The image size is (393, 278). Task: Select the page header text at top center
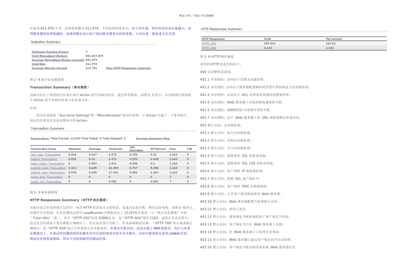coord(196,16)
